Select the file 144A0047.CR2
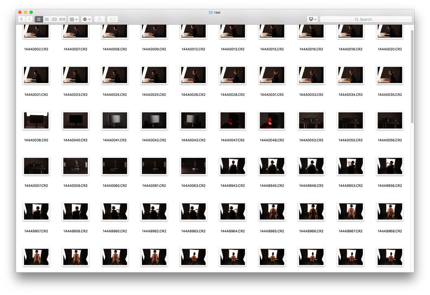This screenshot has width=430, height=295. point(233,120)
